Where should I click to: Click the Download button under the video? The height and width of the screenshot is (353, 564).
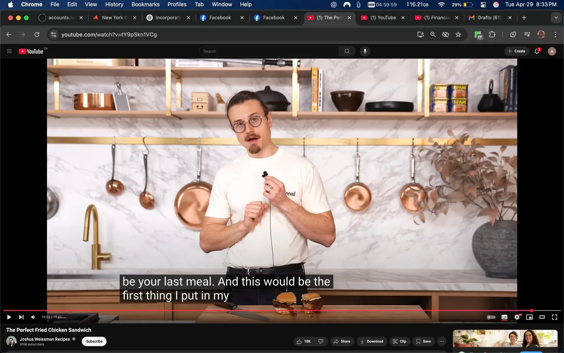click(x=372, y=341)
